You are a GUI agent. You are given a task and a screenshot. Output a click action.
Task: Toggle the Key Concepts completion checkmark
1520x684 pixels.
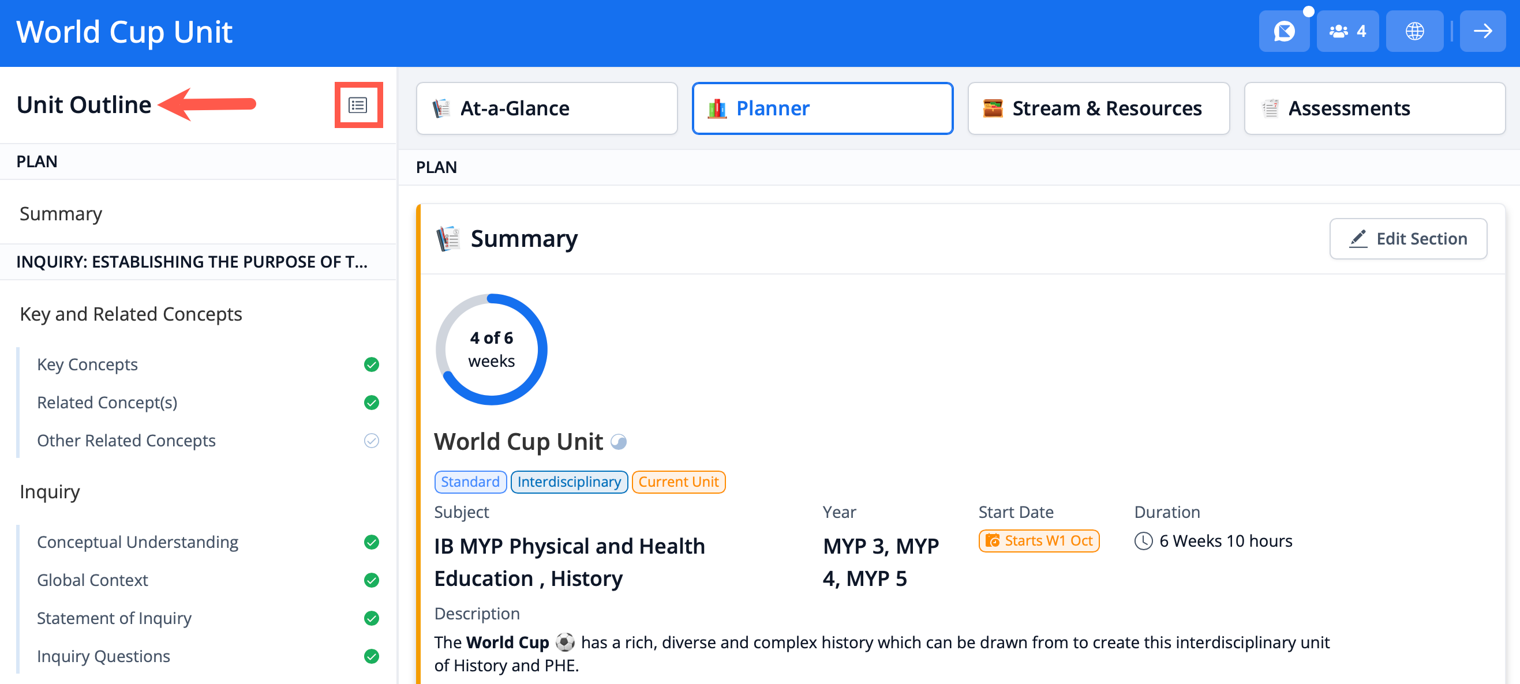pos(371,364)
